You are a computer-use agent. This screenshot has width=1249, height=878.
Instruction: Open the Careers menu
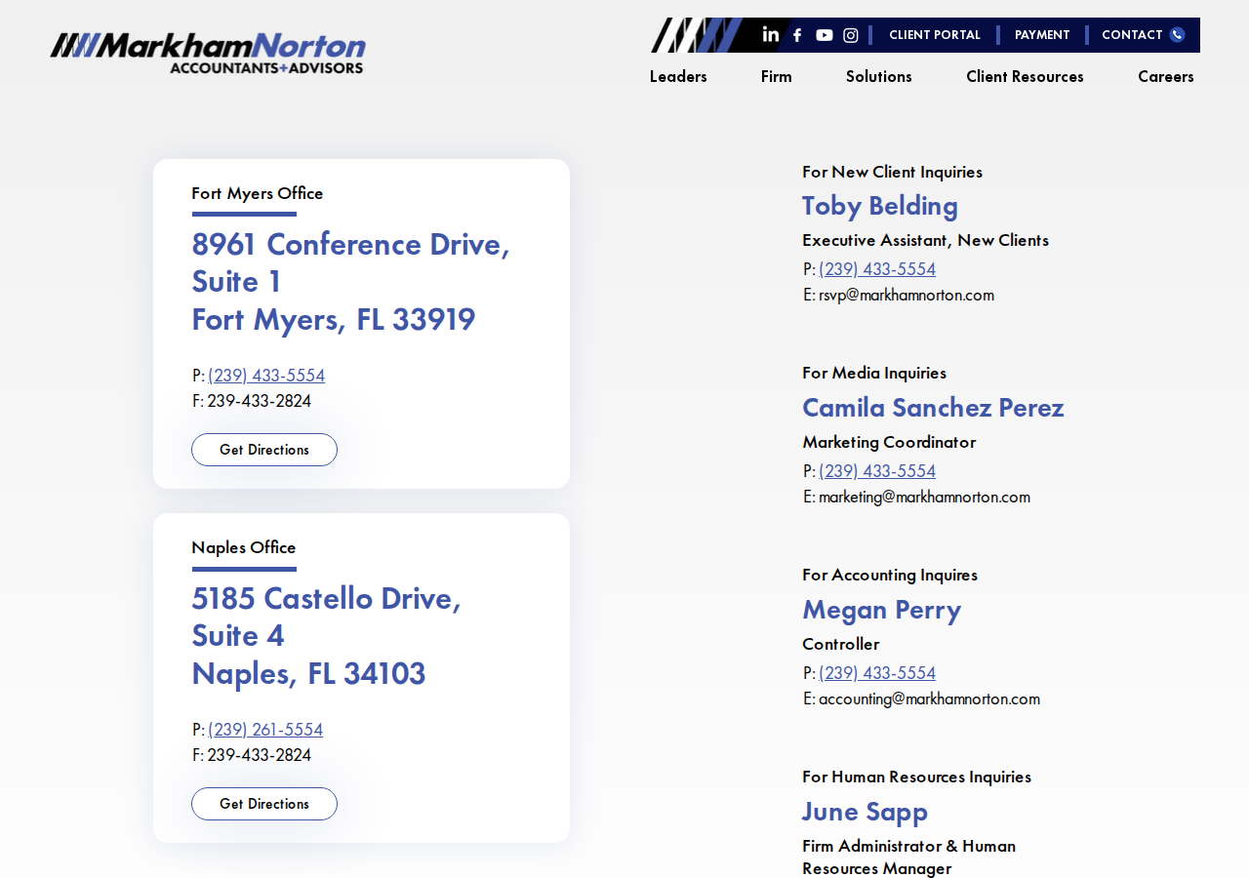[x=1166, y=76]
